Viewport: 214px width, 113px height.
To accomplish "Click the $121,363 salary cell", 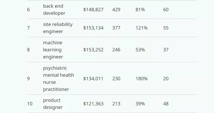I will (93, 104).
